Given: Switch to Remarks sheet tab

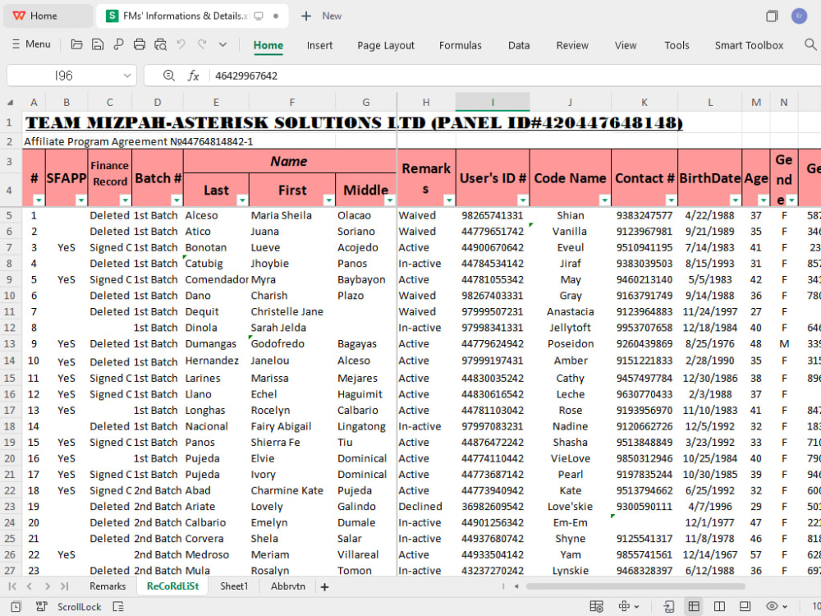Looking at the screenshot, I should 108,586.
